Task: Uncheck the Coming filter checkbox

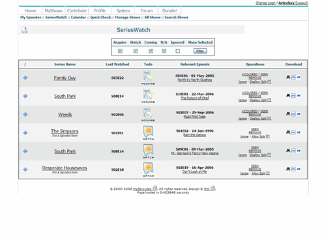Action: (x=151, y=51)
